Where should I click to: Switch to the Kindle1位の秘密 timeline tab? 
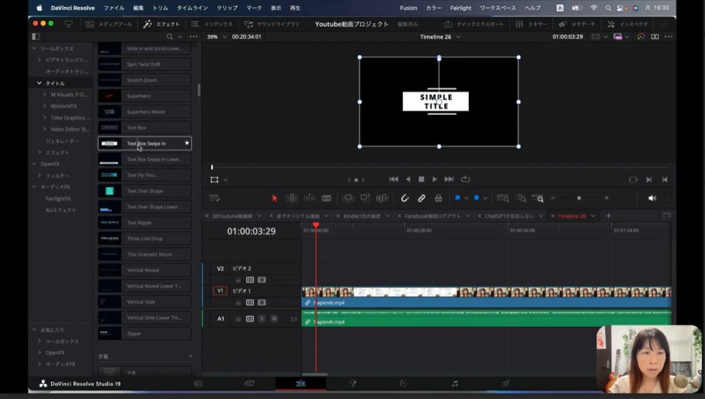362,216
